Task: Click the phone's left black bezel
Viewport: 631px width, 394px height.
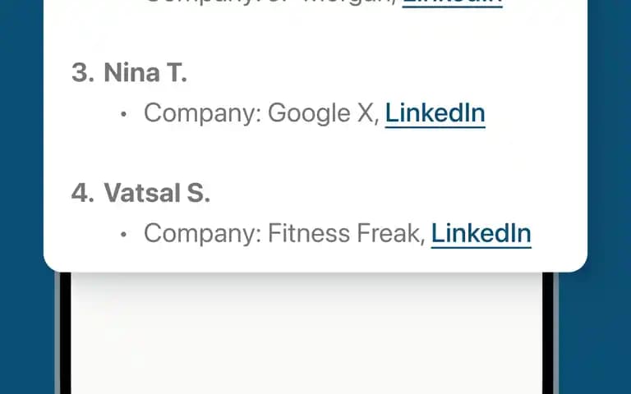Action: coord(65,334)
